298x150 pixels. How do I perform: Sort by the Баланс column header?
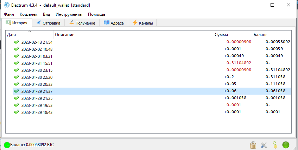point(271,35)
